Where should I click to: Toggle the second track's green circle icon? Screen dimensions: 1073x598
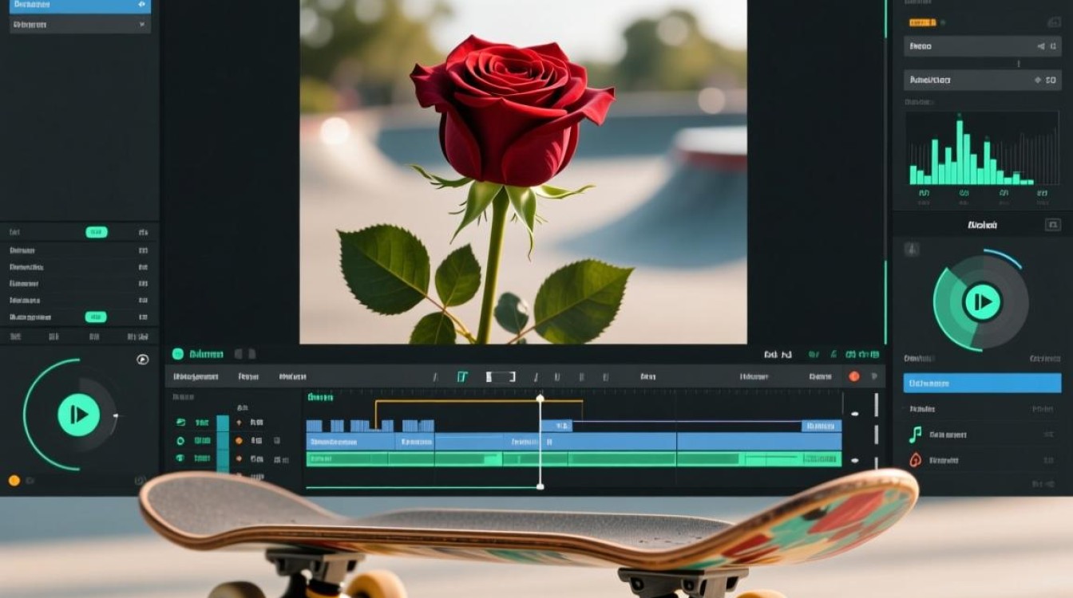pyautogui.click(x=180, y=440)
